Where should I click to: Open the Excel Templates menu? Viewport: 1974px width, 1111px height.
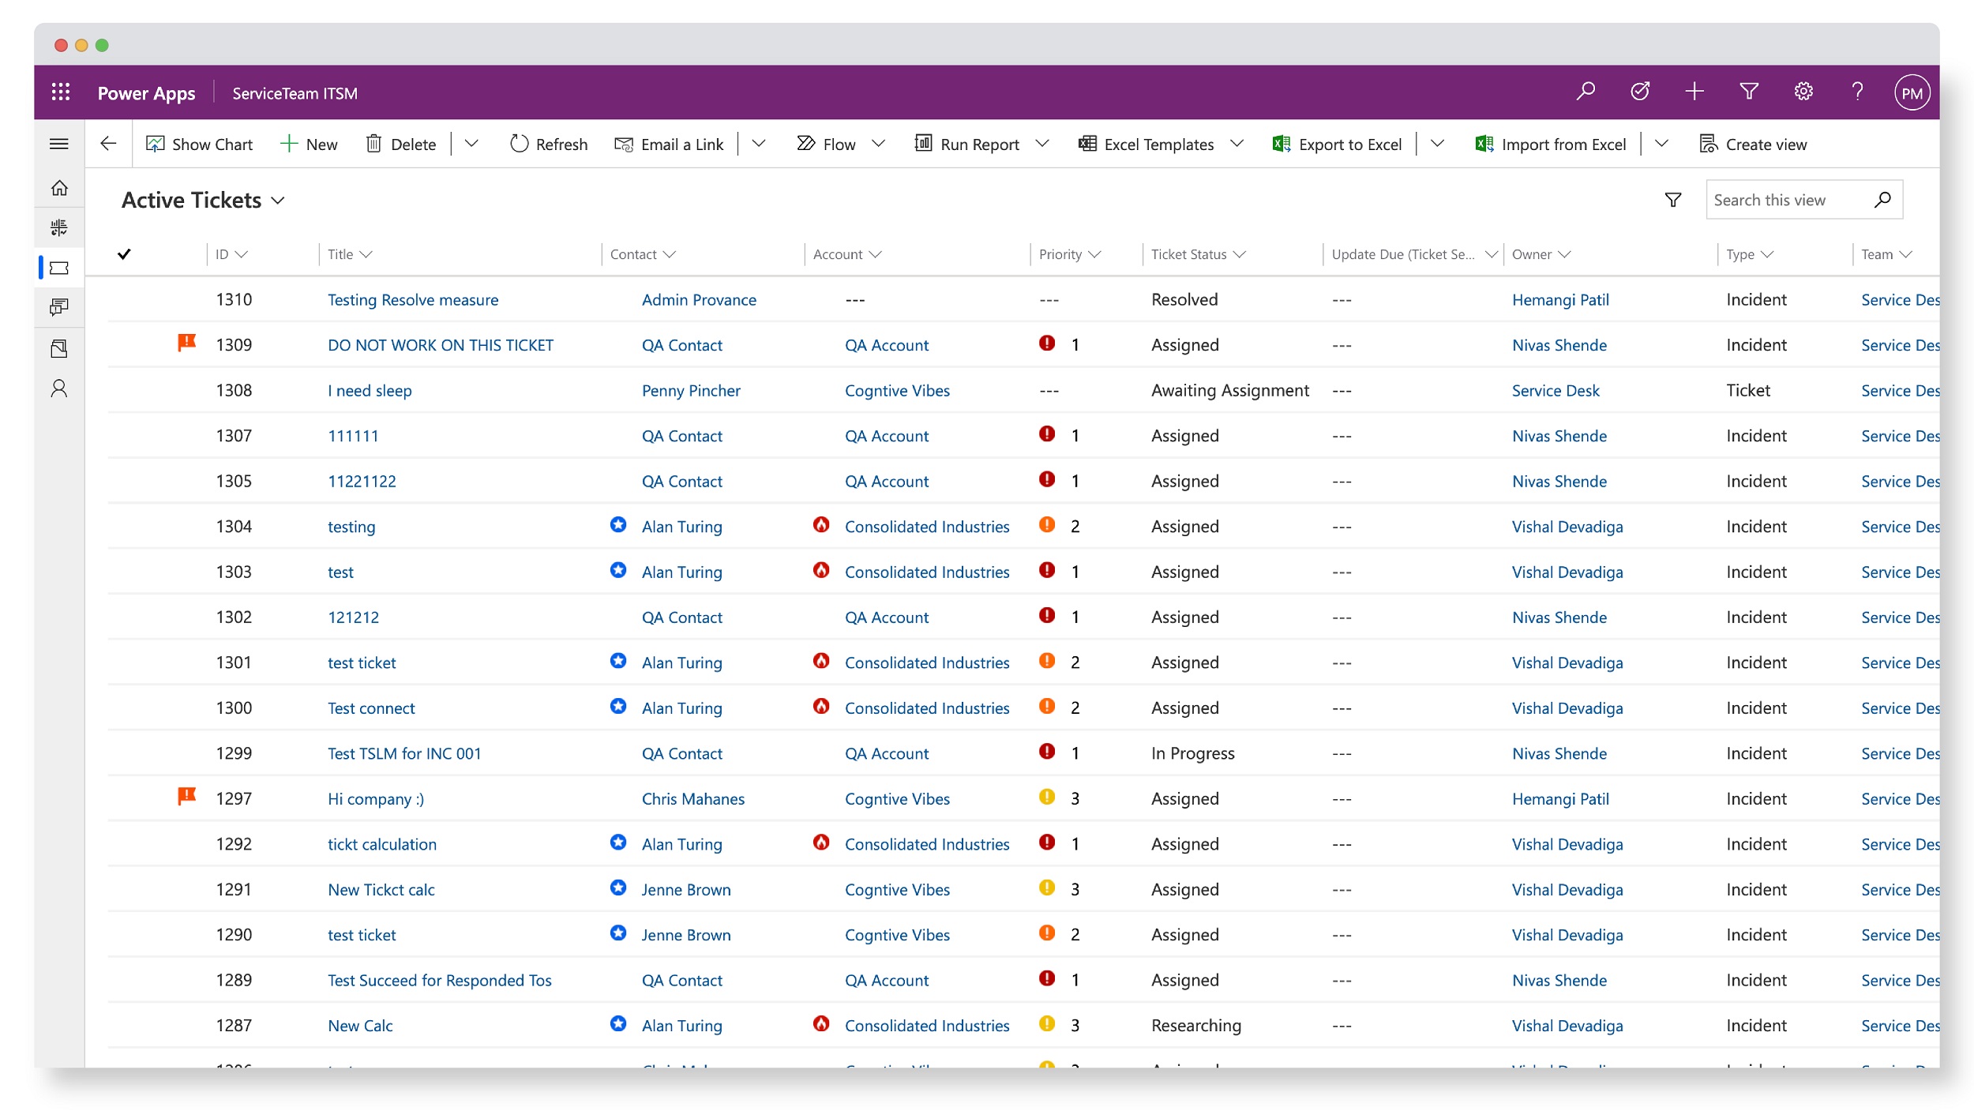[1159, 144]
